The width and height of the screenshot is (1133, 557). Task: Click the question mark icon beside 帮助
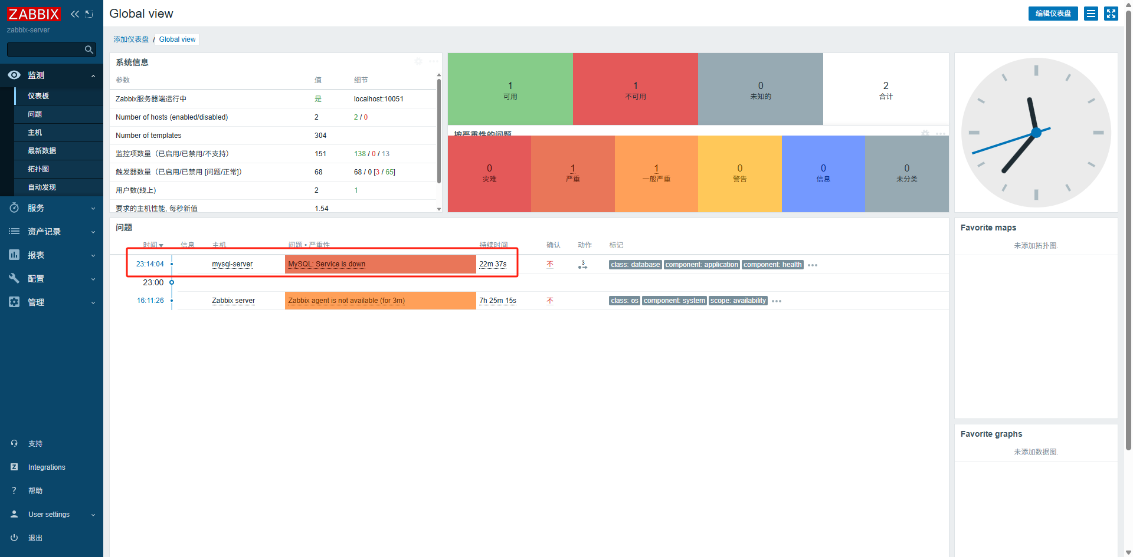pyautogui.click(x=14, y=490)
